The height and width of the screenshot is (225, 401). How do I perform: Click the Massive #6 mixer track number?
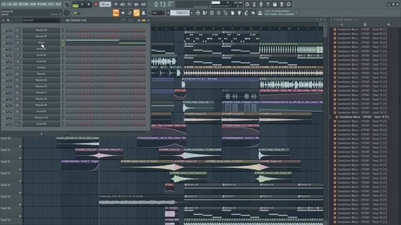17,30
